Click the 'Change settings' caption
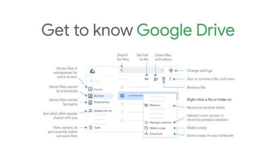Screen dimensions: 276x156 (x=200, y=70)
